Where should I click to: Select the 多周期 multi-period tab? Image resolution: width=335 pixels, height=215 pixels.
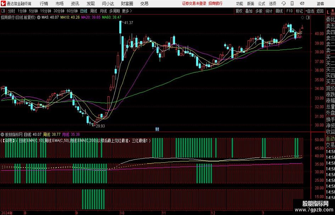[x=115, y=11]
